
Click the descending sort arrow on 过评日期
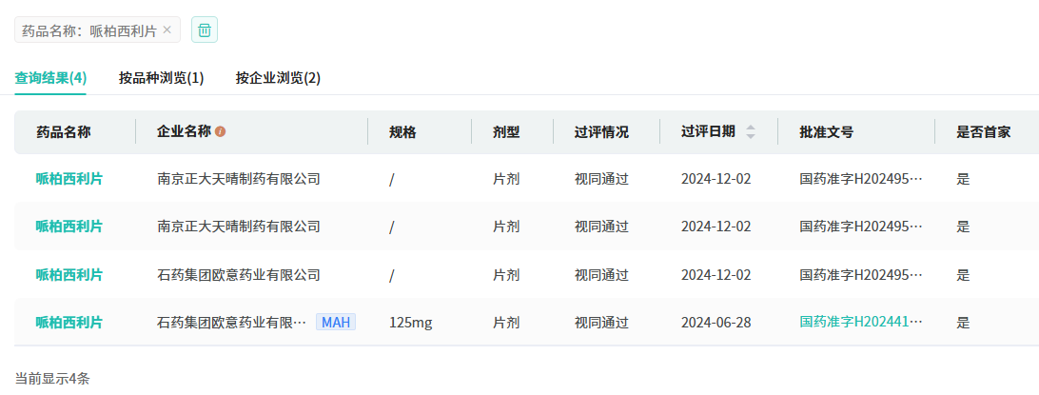[x=751, y=137]
